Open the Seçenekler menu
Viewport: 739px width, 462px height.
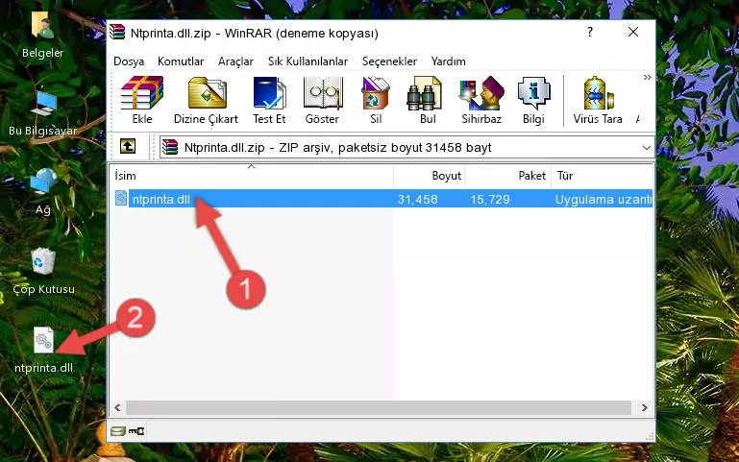[389, 61]
